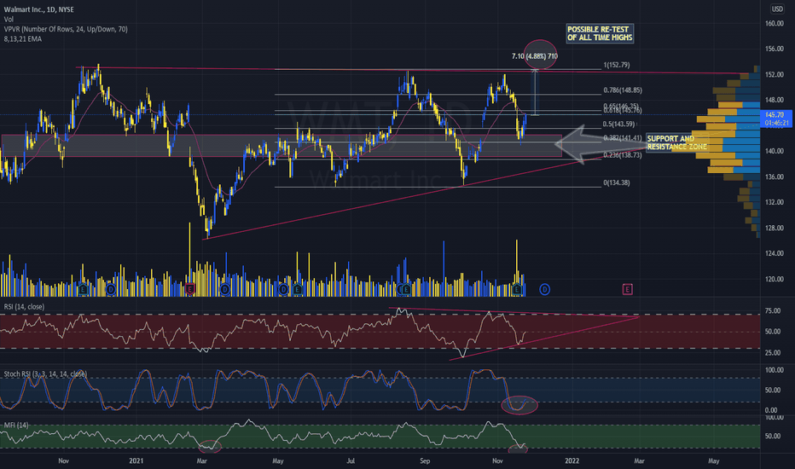This screenshot has width=795, height=469.
Task: Select the Walmart Inc., 1D, NYSE legend
Action: pyautogui.click(x=38, y=9)
